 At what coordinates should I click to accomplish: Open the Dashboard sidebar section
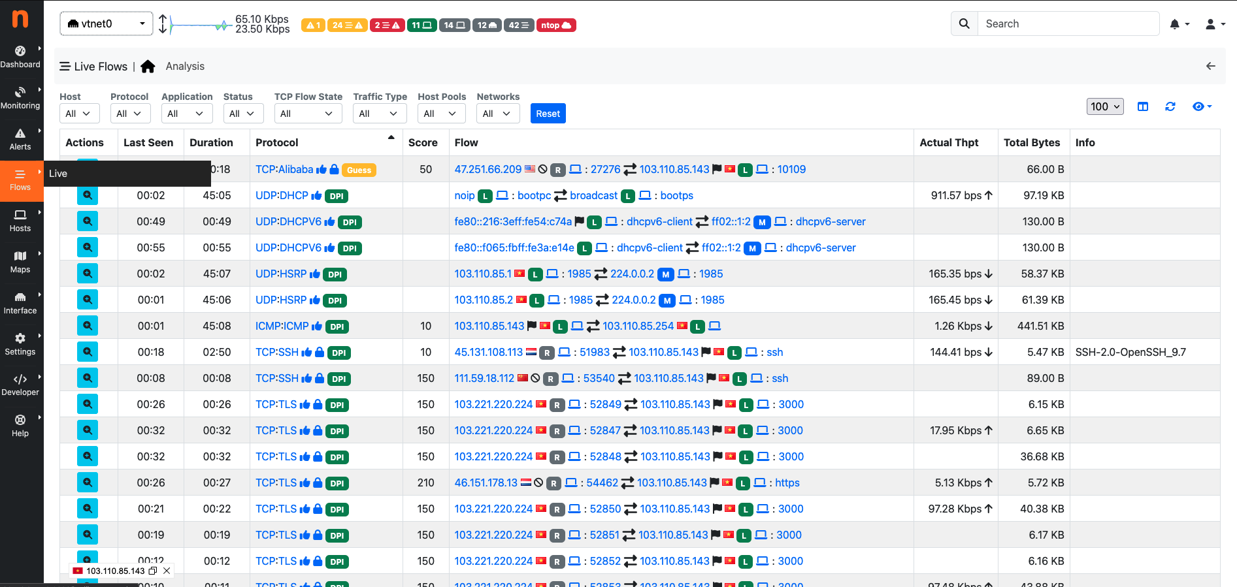[x=20, y=57]
